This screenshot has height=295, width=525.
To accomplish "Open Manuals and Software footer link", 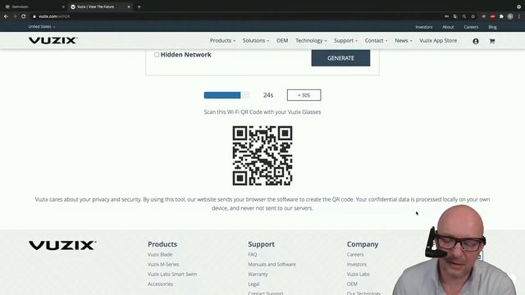I will point(272,264).
